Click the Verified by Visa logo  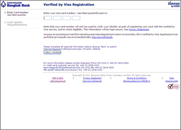174,4
